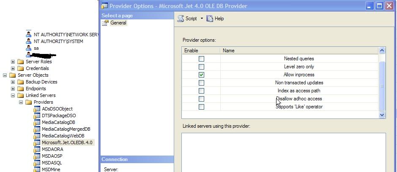Expand the Server Roles node

[x=13, y=62]
